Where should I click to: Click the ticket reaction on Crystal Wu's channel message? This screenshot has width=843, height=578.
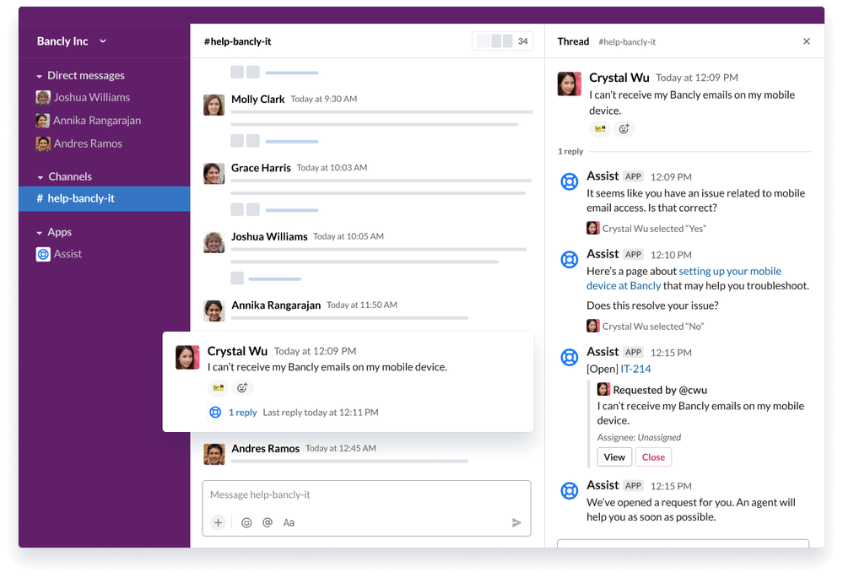(x=218, y=387)
